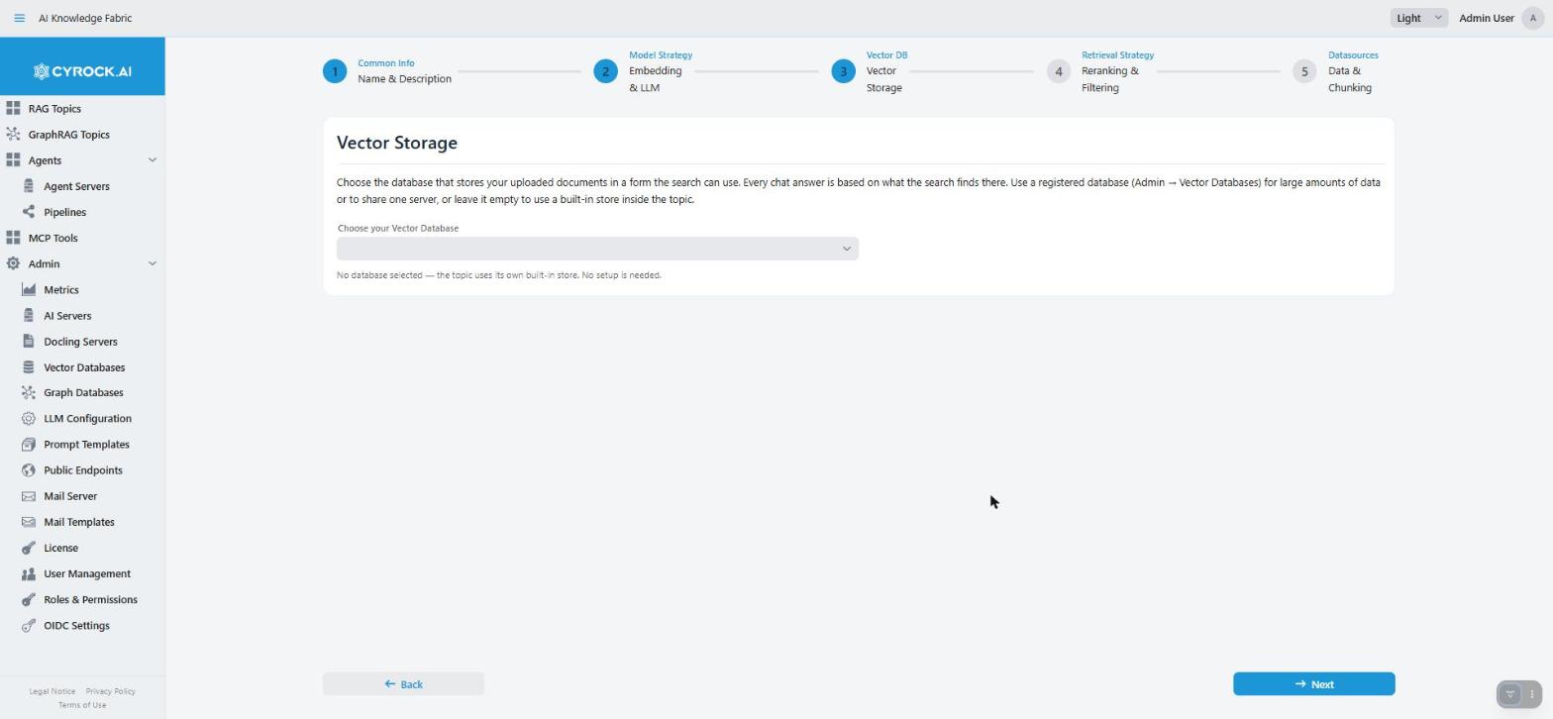1553x719 pixels.
Task: Open the Terms of Use link
Action: tap(82, 705)
